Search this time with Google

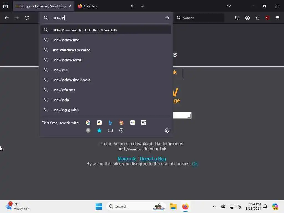(88, 123)
